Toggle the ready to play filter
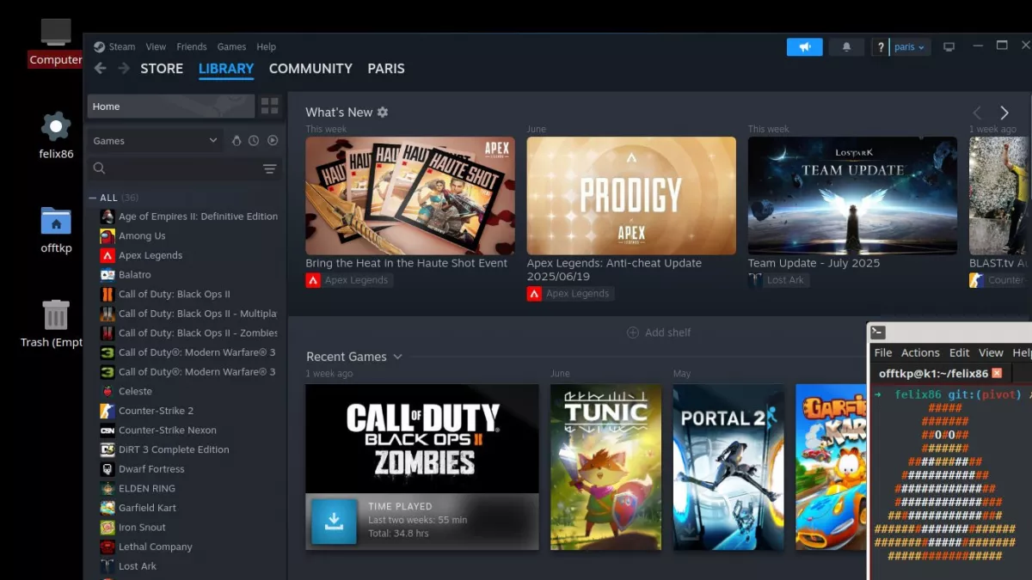Image resolution: width=1032 pixels, height=580 pixels. coord(273,141)
